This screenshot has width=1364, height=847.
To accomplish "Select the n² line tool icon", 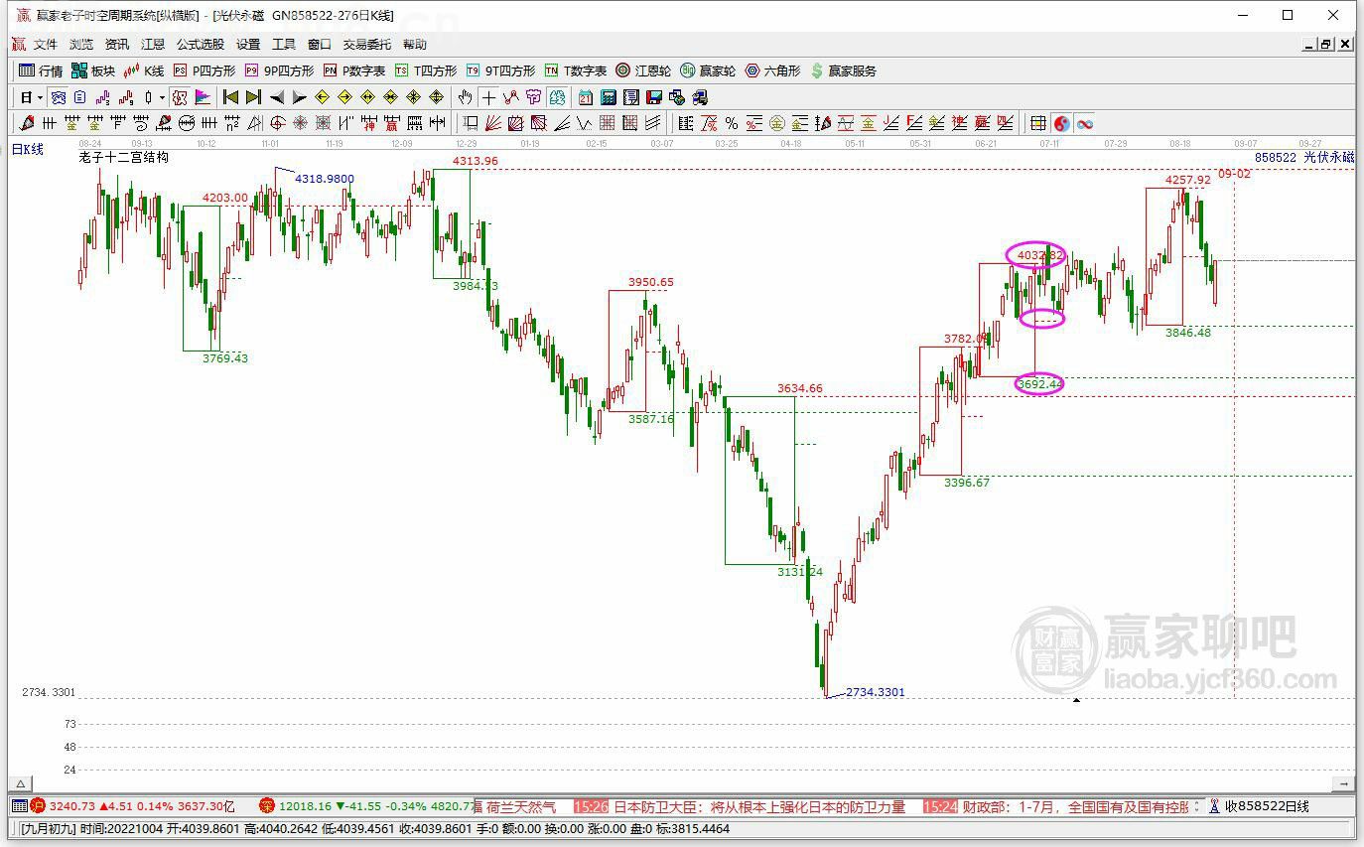I will (231, 123).
